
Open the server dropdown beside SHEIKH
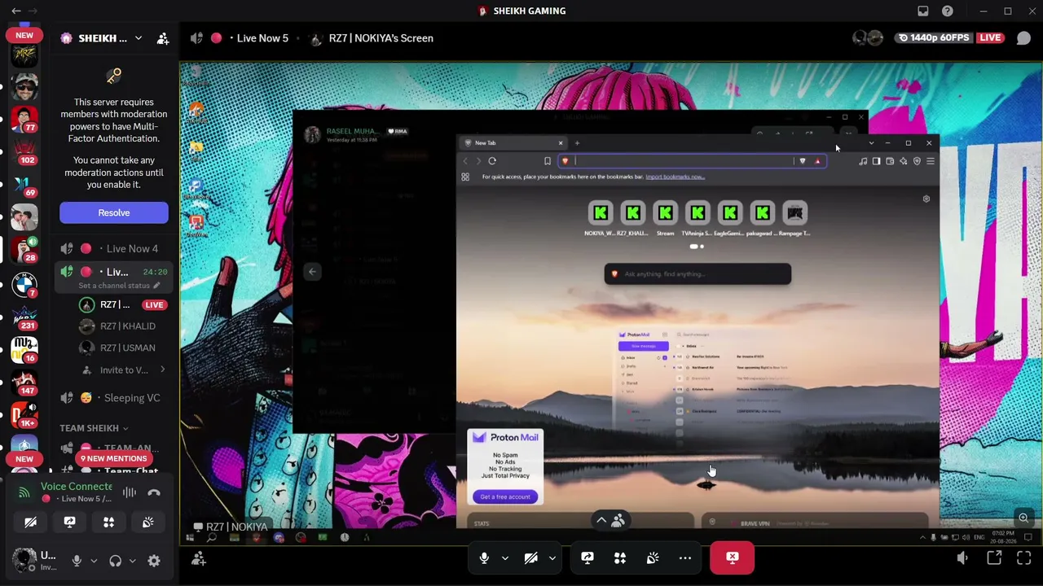139,38
